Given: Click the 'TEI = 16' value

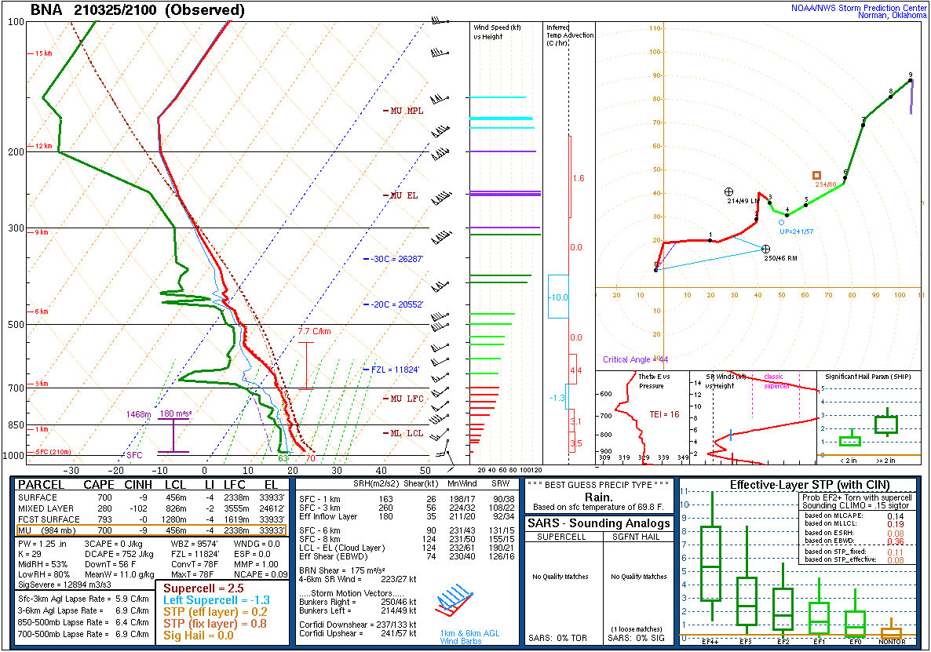Looking at the screenshot, I should pyautogui.click(x=664, y=414).
